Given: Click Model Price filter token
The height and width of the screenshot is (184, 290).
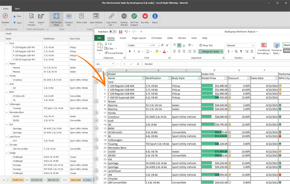Looking at the screenshot, I should coord(18,180).
